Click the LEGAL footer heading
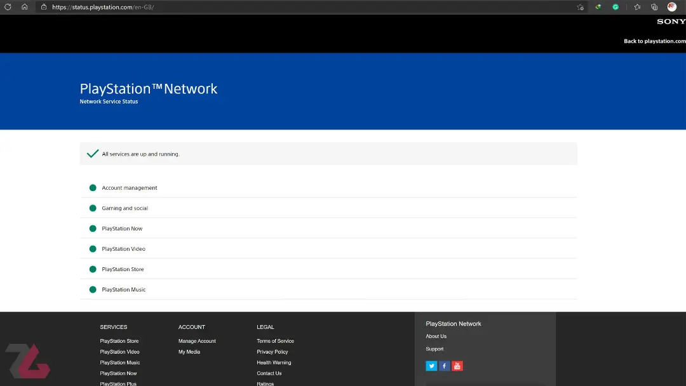Image resolution: width=686 pixels, height=386 pixels. point(265,327)
